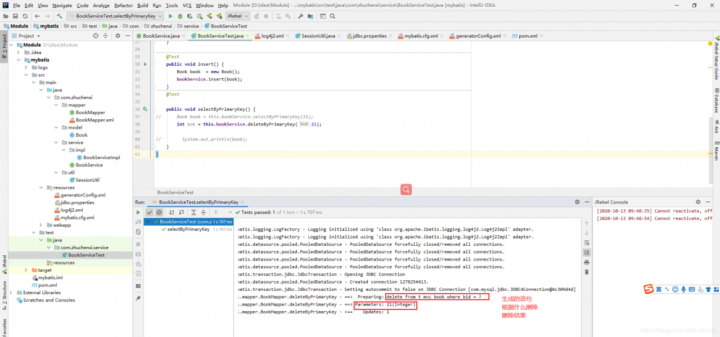The height and width of the screenshot is (337, 720).
Task: Click the print icon beside console output
Action: pos(587,262)
